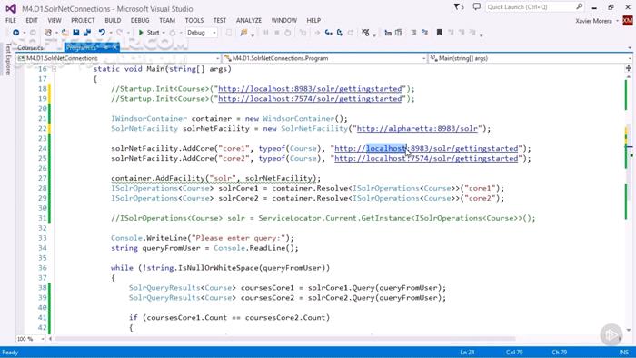
Task: Click the horizontal scrollbar of the code editor
Action: pyautogui.click(x=284, y=338)
